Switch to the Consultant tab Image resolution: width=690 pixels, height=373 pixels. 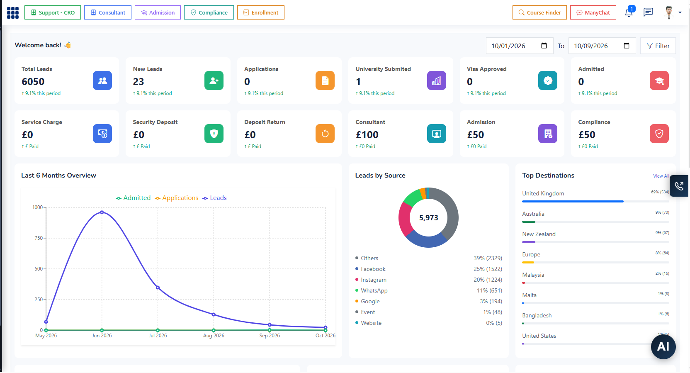coord(108,12)
